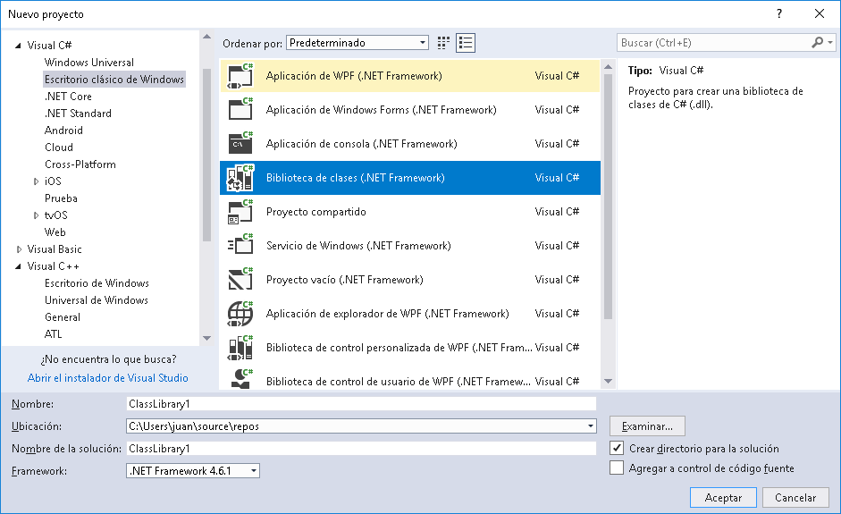
Task: Expand the Visual Basic tree node
Action: point(19,249)
